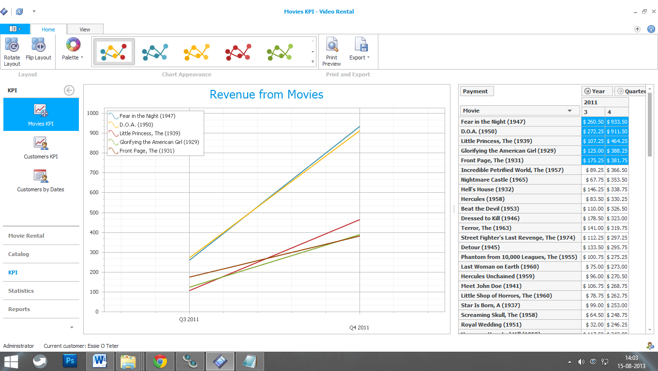The image size is (658, 371).
Task: Go to the Statistics section
Action: pos(21,291)
